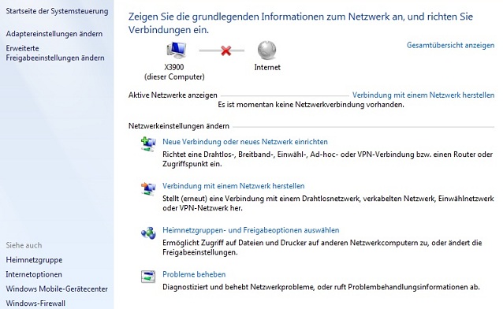The image size is (503, 309).
Task: Click the red X disconnected icon
Action: pyautogui.click(x=226, y=50)
